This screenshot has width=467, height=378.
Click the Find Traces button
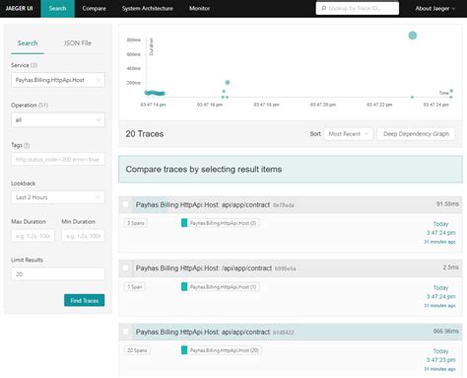[x=85, y=300]
